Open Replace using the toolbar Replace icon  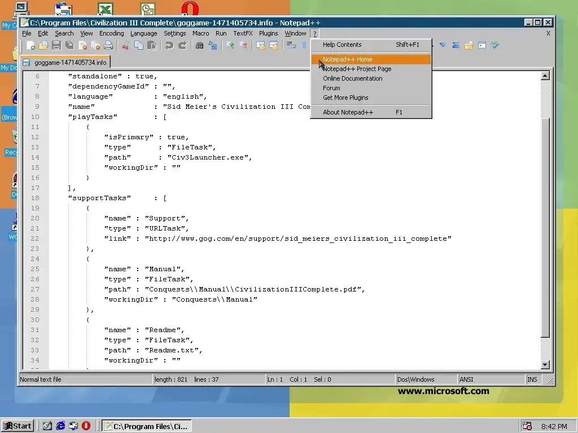(x=213, y=45)
